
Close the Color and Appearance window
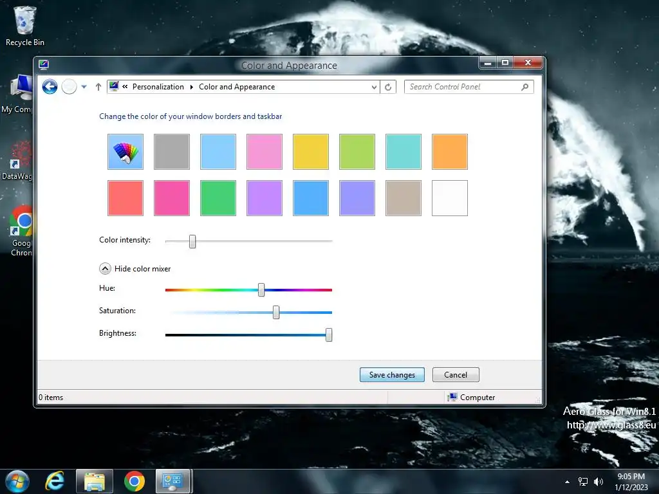pyautogui.click(x=528, y=62)
